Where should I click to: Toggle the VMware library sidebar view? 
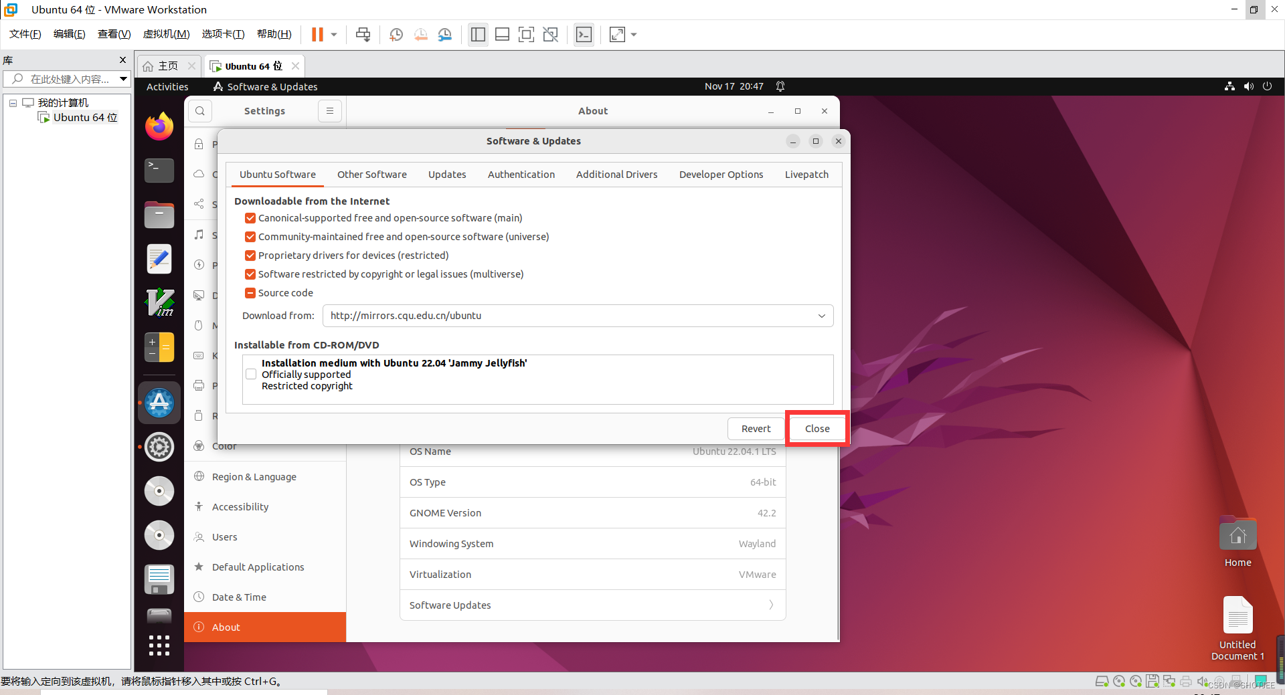(478, 34)
